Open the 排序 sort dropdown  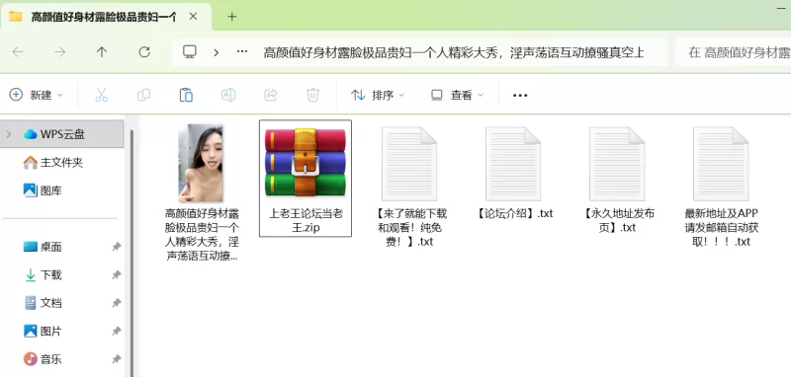pyautogui.click(x=378, y=95)
